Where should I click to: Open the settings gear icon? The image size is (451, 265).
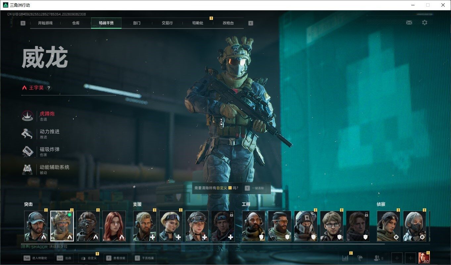point(425,23)
